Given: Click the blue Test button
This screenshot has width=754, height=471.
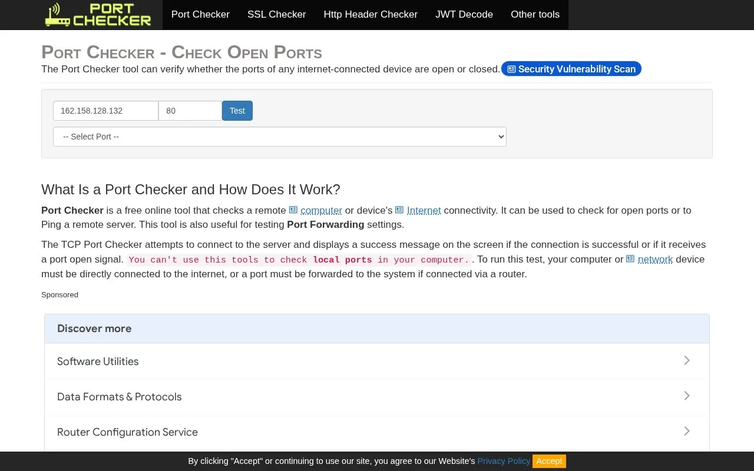Looking at the screenshot, I should click(237, 111).
